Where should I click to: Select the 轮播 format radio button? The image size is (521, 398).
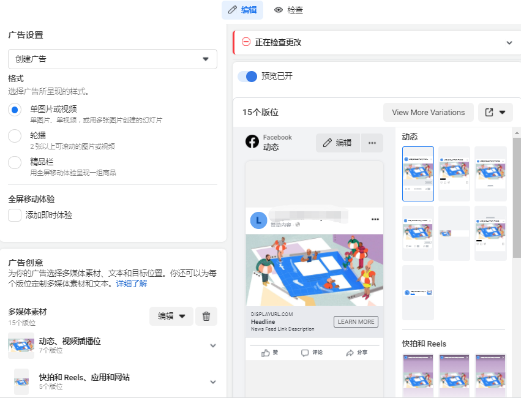(x=15, y=136)
